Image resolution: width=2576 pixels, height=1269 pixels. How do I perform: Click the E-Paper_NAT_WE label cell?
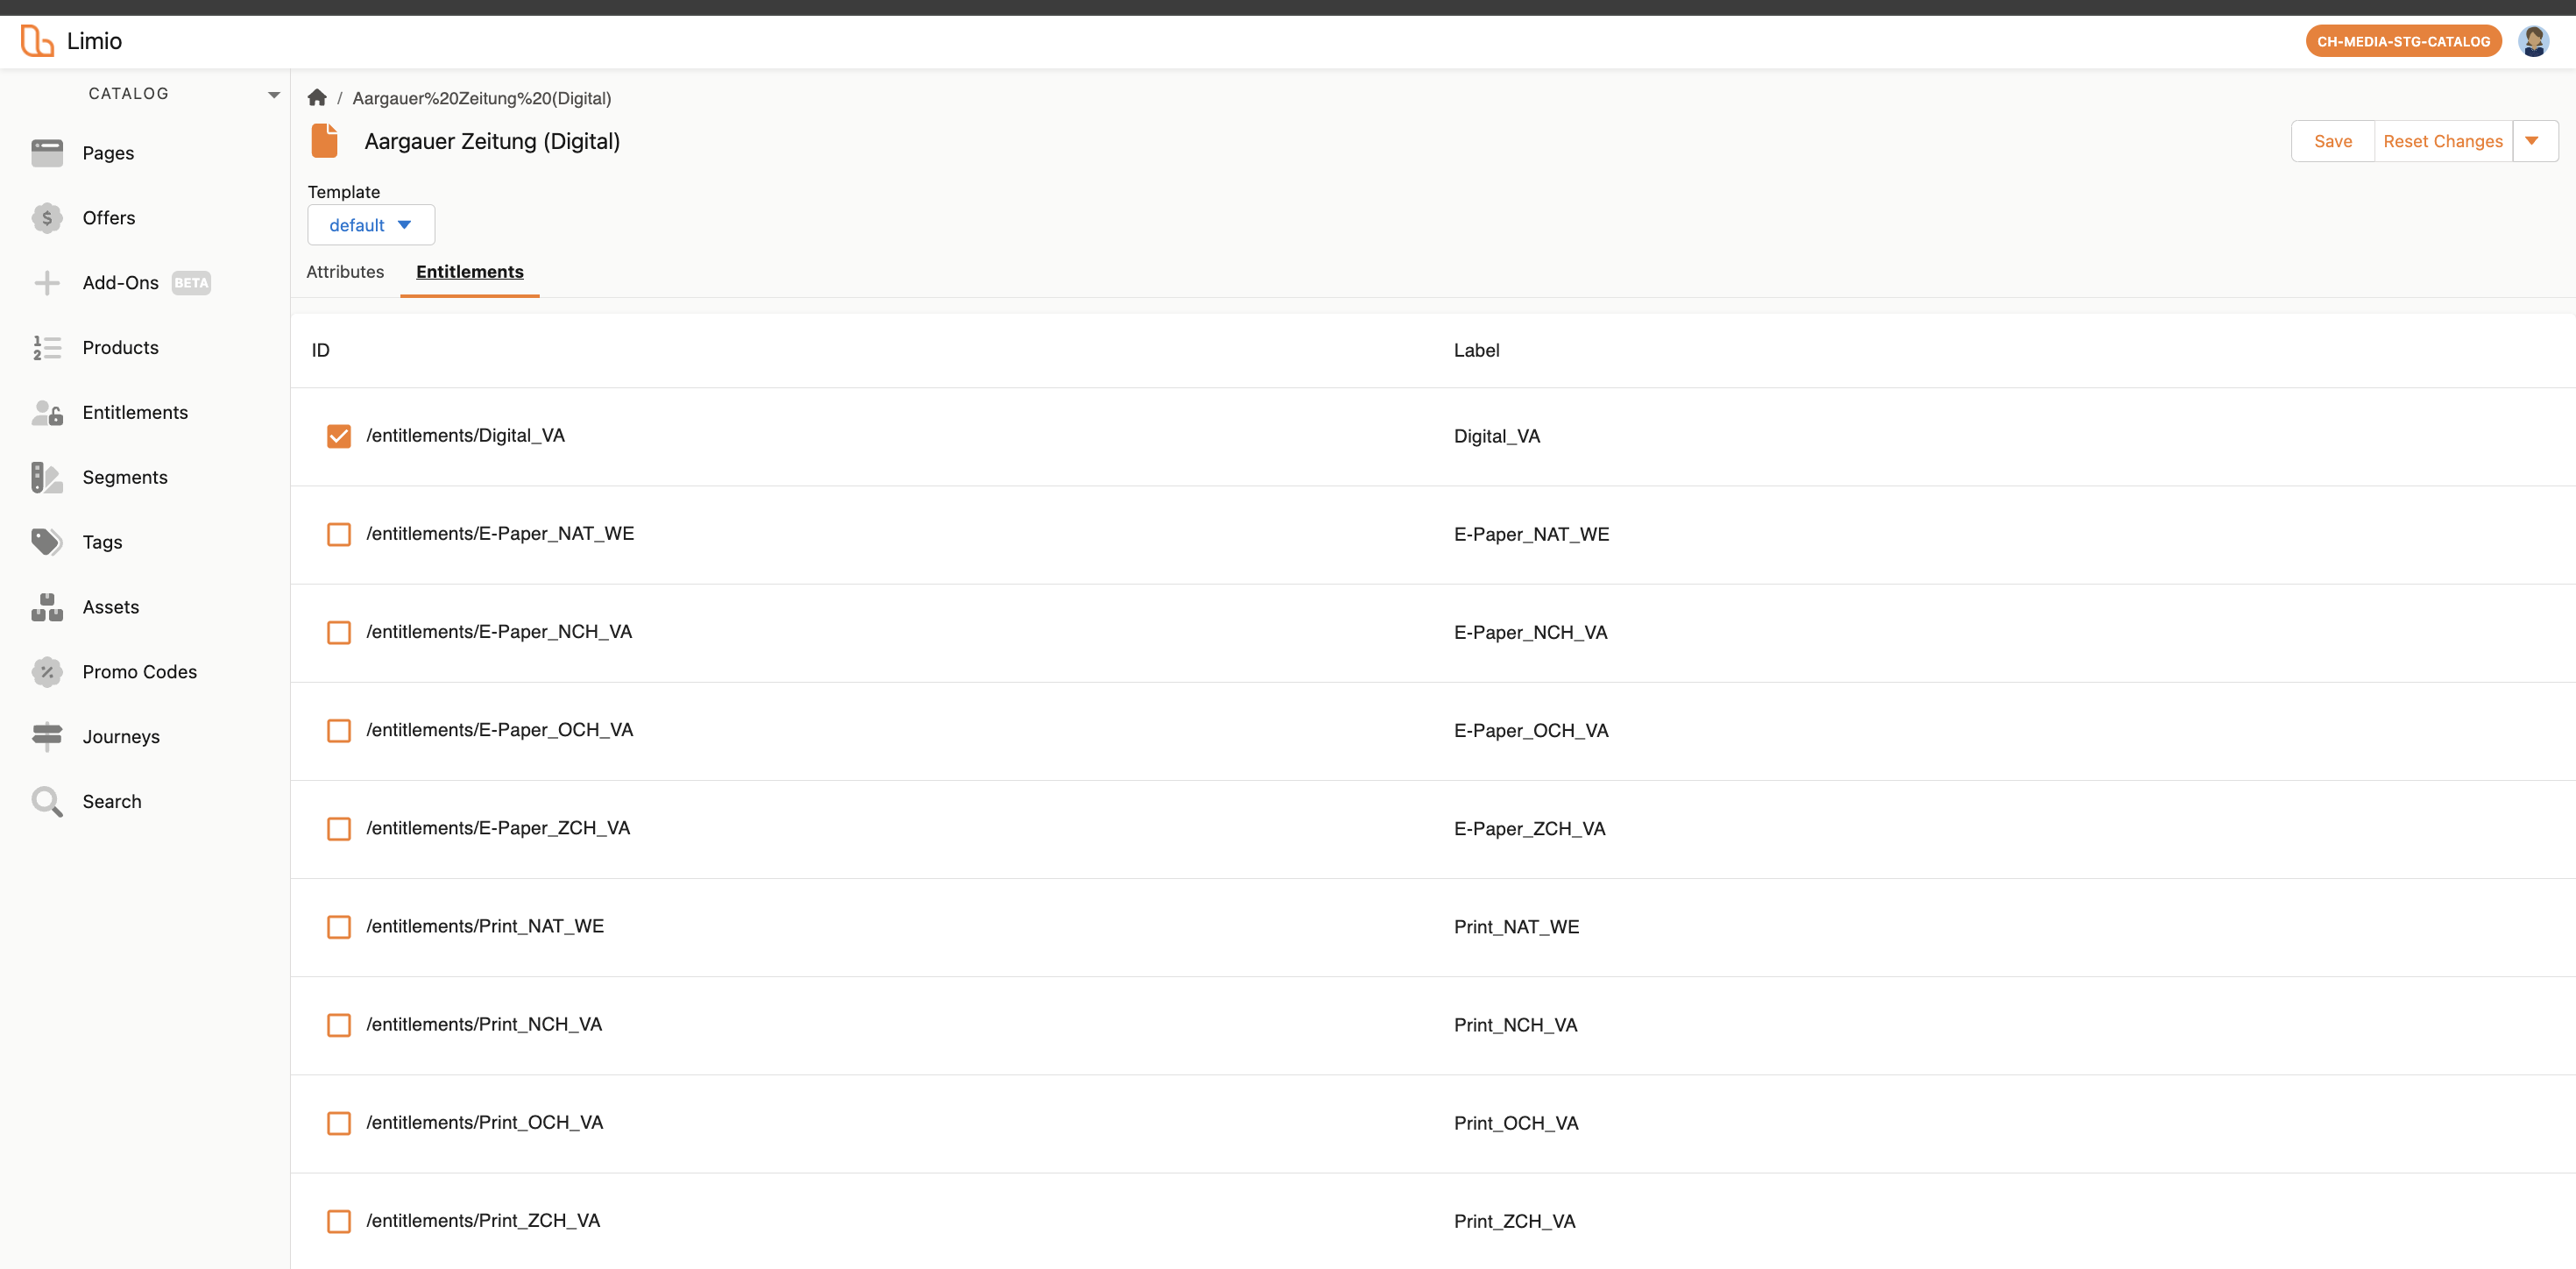tap(1531, 534)
